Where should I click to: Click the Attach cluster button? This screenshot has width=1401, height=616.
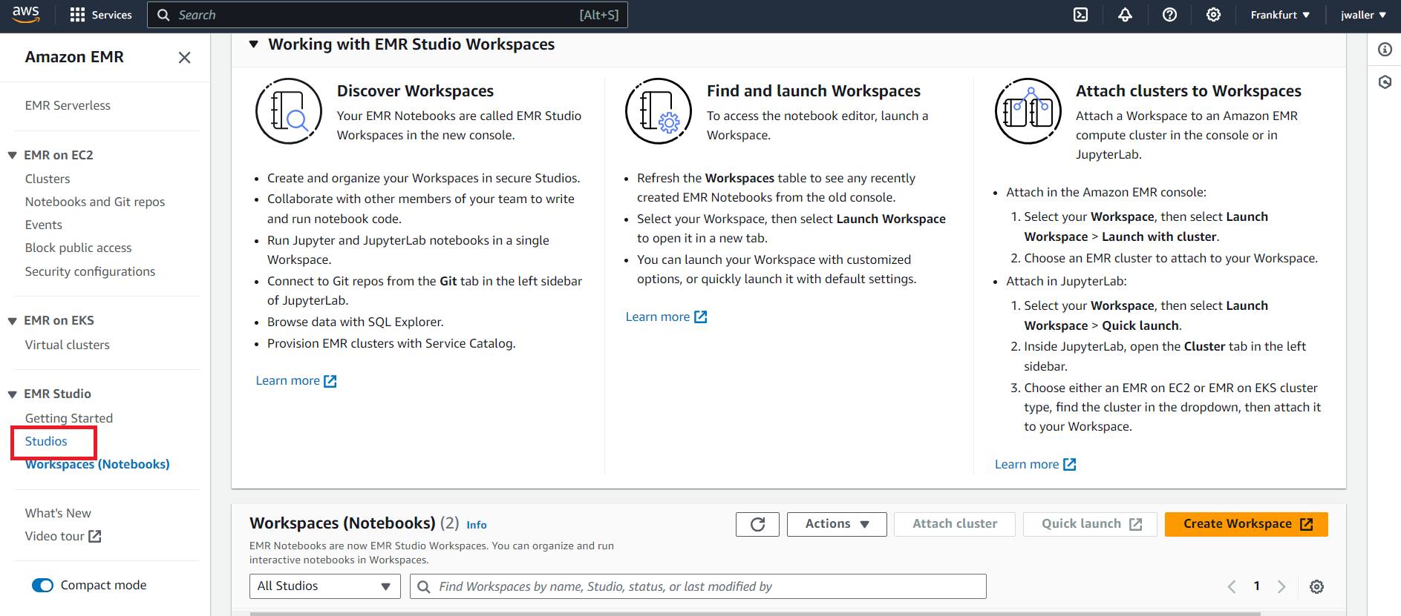pos(955,524)
